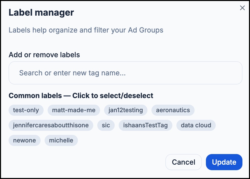This screenshot has height=179, width=250.
Task: Select the jennifercaresaboutthisone label
Action: click(51, 125)
